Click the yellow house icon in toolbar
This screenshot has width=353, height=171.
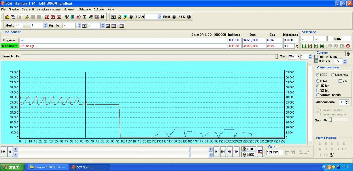click(7, 17)
